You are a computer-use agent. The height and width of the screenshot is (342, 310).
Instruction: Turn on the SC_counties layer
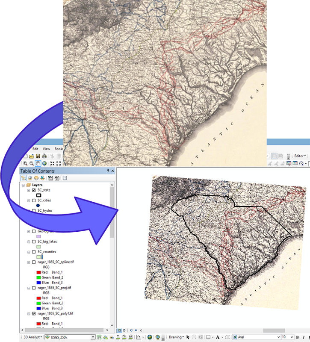click(34, 252)
